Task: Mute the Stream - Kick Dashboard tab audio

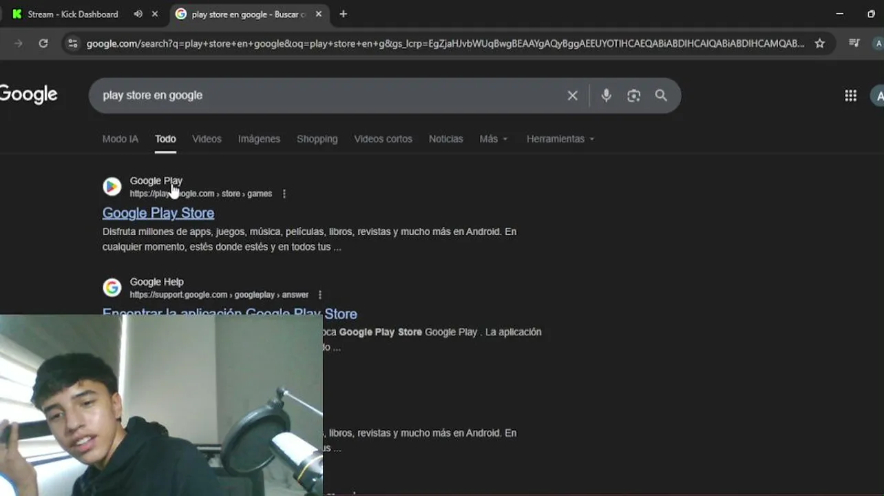Action: tap(138, 14)
